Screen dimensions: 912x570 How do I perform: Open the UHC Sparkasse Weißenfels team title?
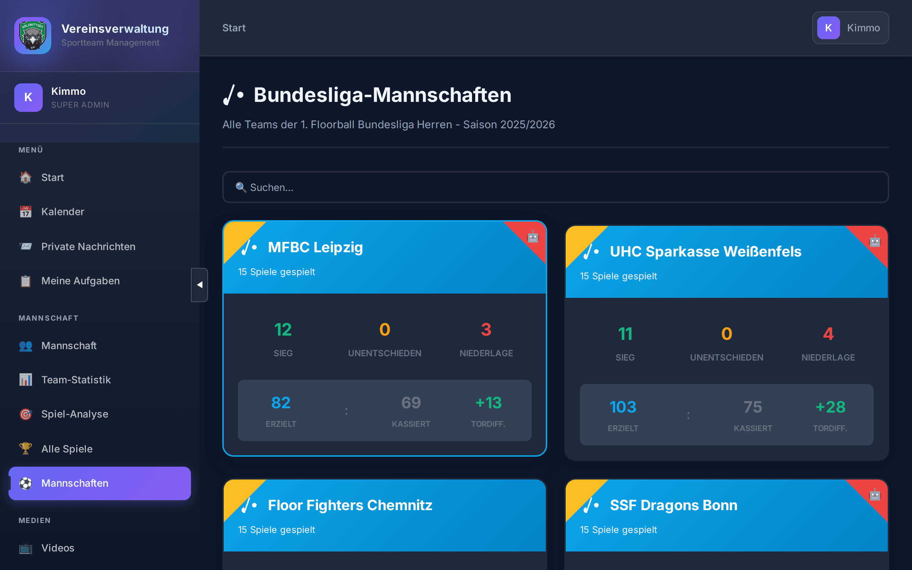click(705, 252)
